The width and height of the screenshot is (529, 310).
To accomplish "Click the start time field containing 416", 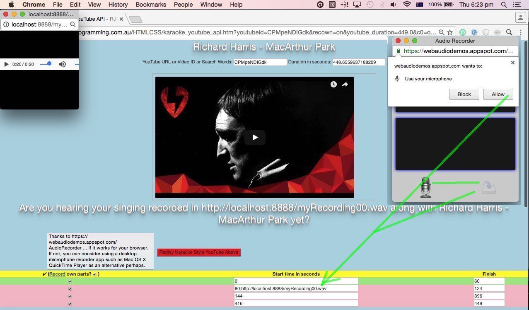I will pos(296,303).
